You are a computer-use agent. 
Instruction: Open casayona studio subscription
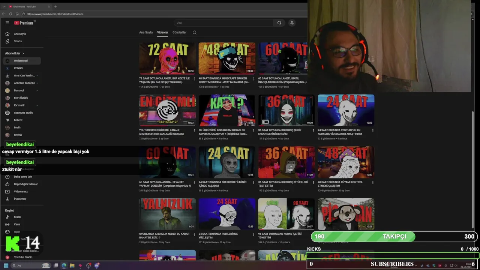(22, 112)
